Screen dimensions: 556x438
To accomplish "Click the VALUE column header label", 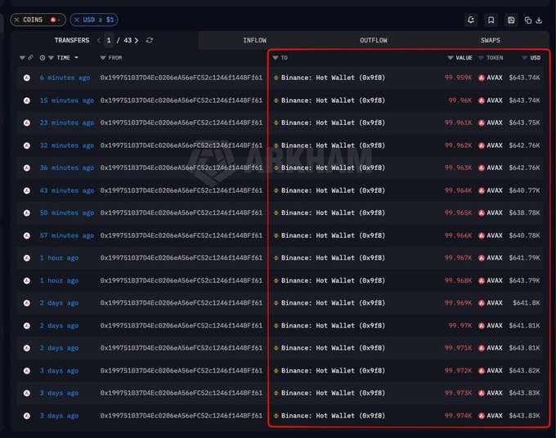I will pyautogui.click(x=464, y=58).
